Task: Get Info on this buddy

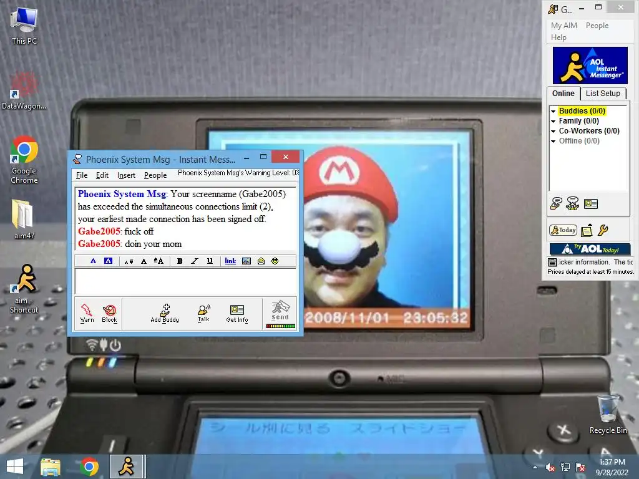Action: tap(237, 313)
